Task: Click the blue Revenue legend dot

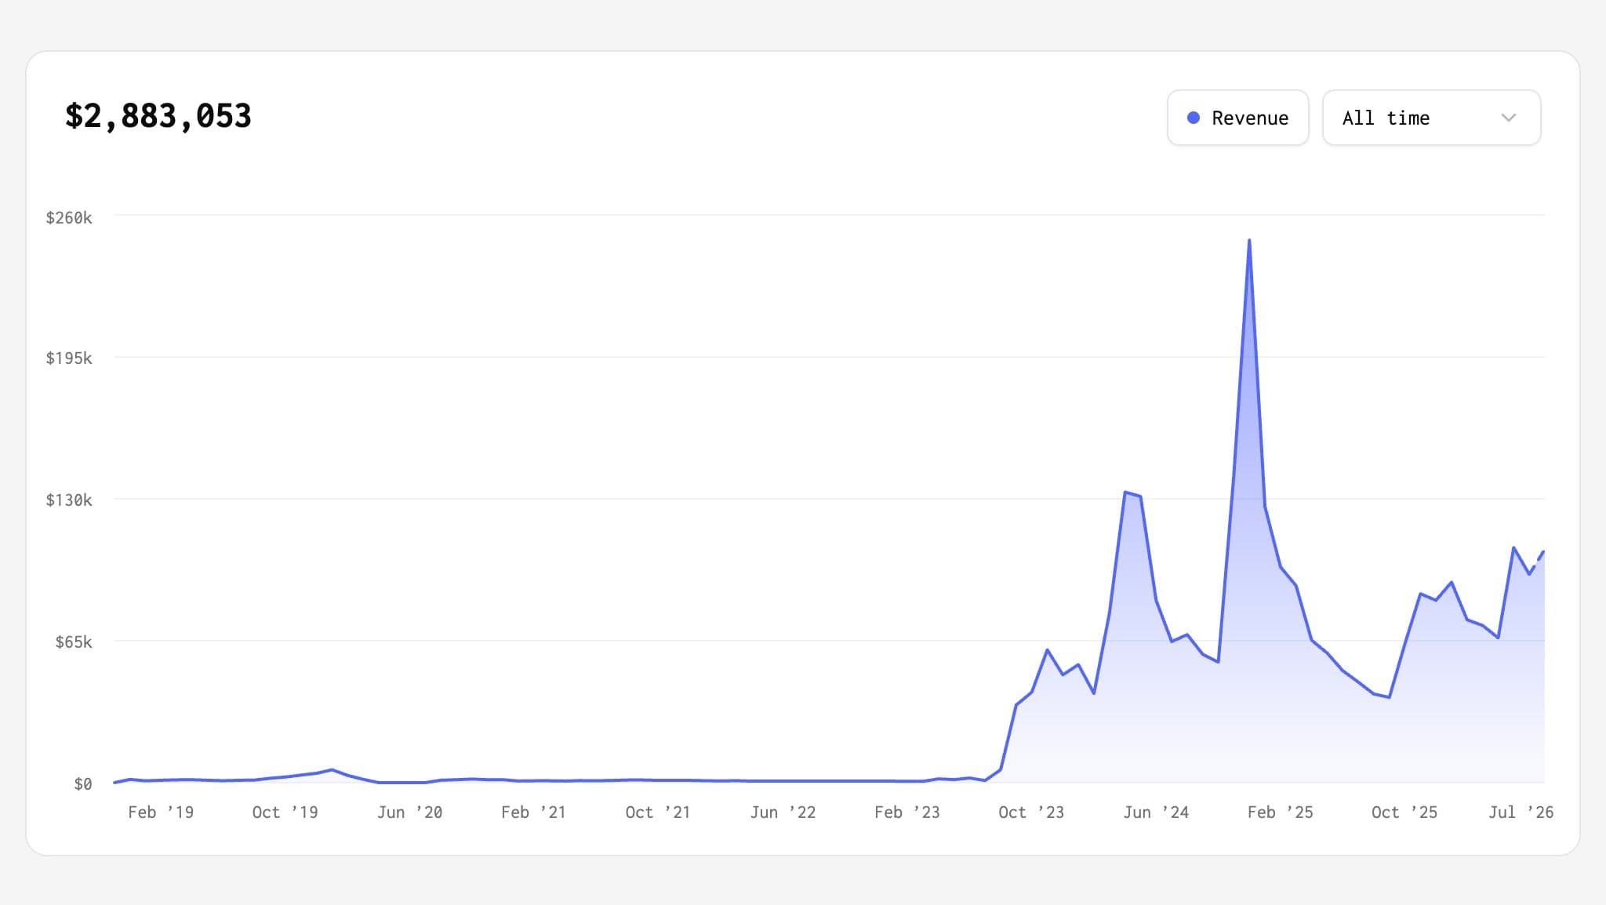Action: (1194, 118)
